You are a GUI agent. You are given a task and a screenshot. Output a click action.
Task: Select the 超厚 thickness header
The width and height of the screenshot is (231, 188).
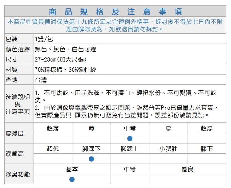[x=207, y=128]
